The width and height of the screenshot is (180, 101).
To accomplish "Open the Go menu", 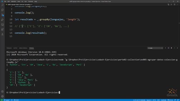I will (x=22, y=1).
